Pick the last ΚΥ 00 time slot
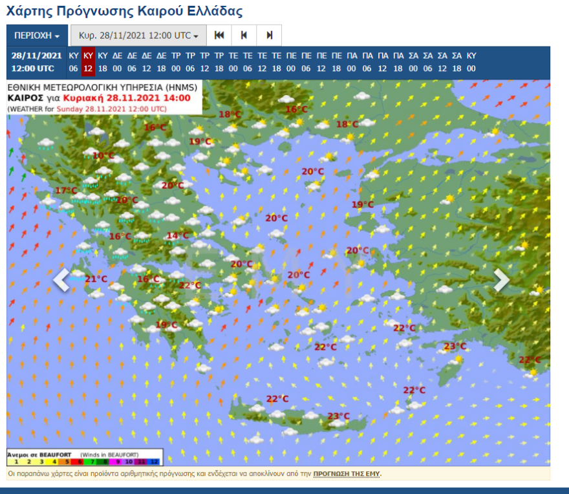 tap(471, 62)
